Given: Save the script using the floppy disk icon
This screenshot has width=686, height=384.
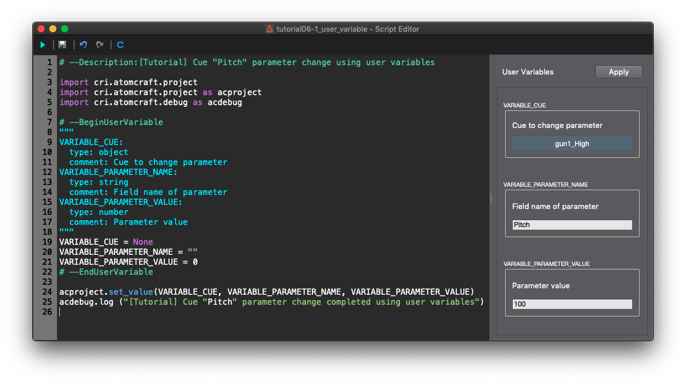Looking at the screenshot, I should click(62, 45).
